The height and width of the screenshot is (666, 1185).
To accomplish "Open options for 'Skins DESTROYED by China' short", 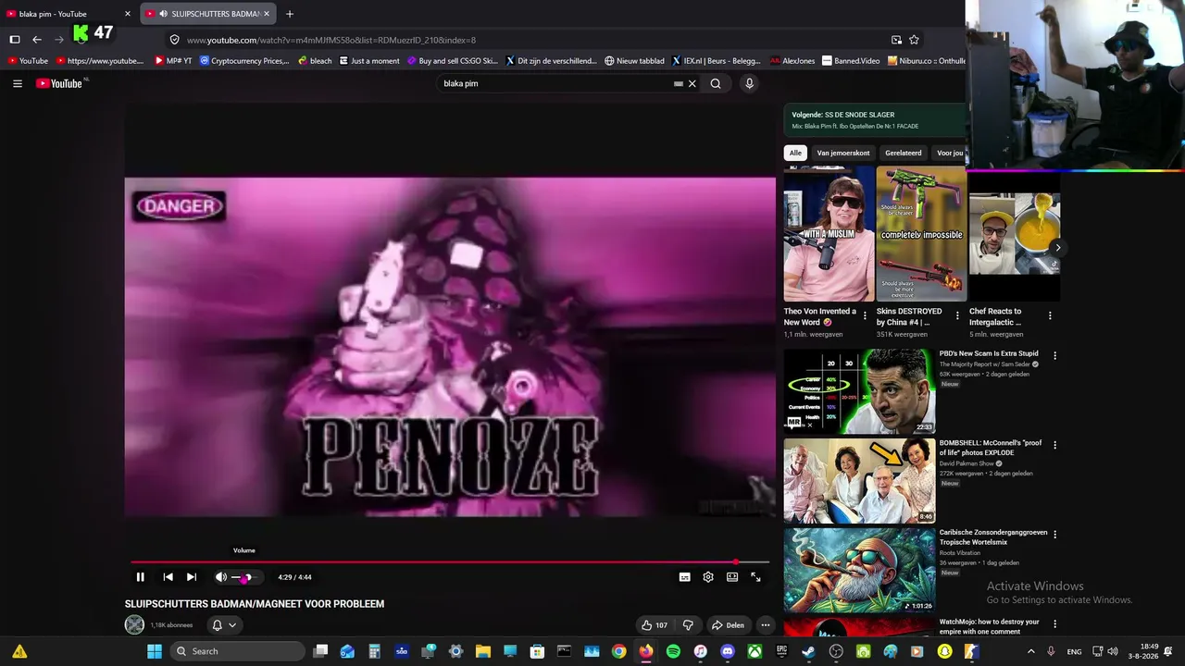I will click(957, 315).
